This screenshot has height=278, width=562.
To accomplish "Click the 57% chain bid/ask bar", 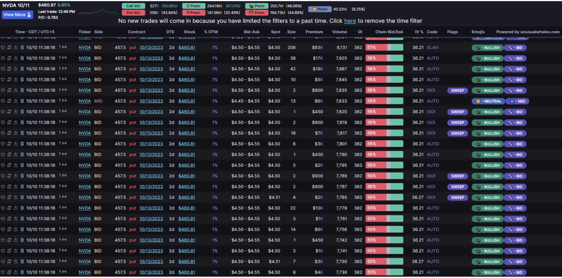I will pyautogui.click(x=384, y=48).
